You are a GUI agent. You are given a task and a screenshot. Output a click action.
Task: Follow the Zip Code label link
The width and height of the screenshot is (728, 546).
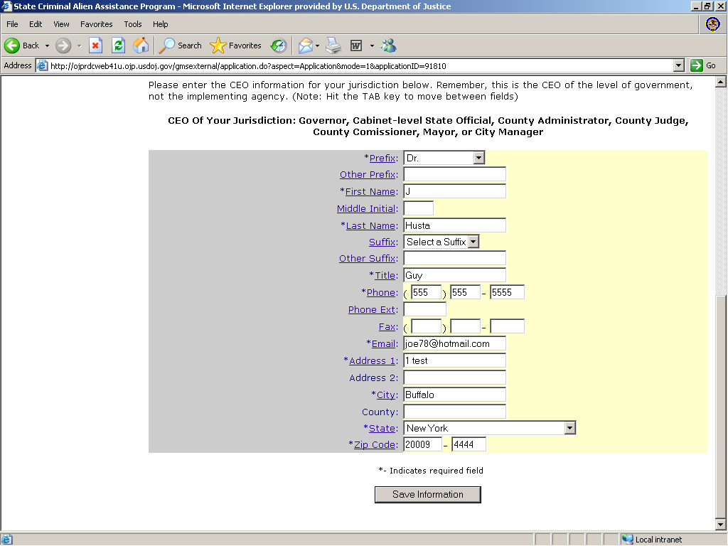[x=374, y=444]
